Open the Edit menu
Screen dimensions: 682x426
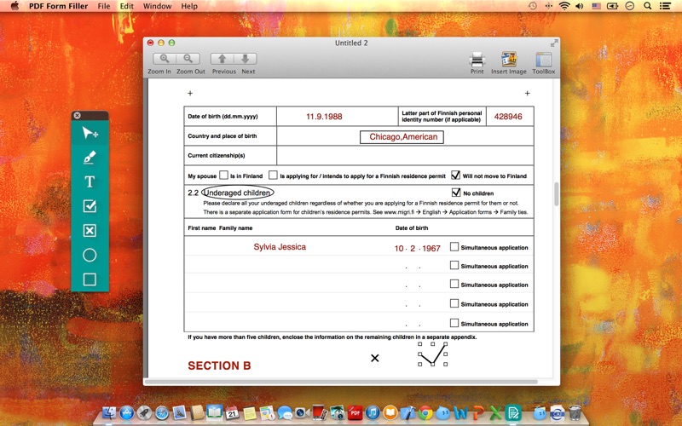127,6
